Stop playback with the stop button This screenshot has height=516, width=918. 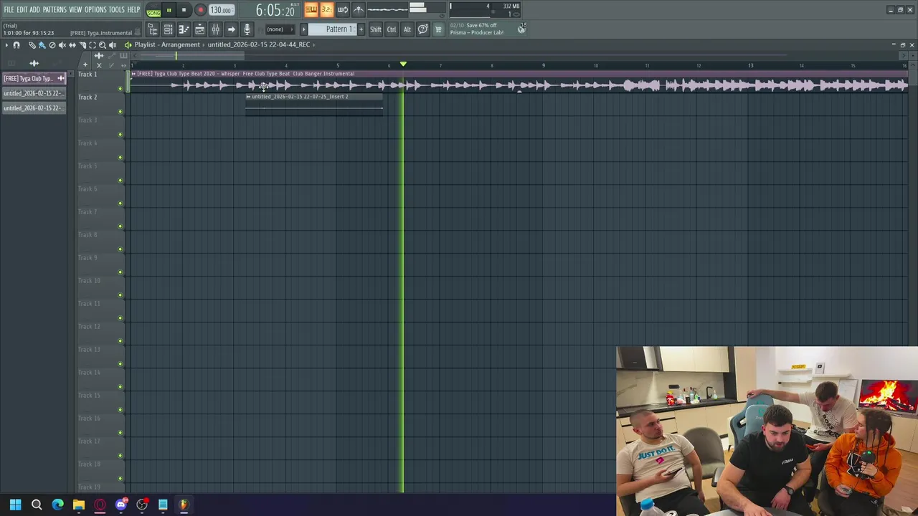pyautogui.click(x=184, y=10)
